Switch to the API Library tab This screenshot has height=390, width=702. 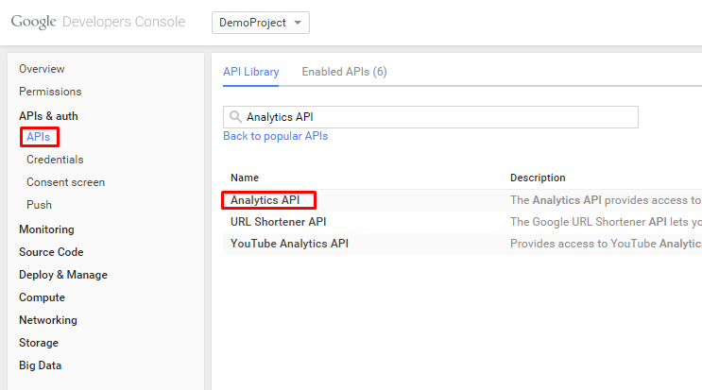(250, 72)
